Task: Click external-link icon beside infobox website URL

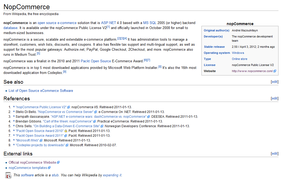Action: pyautogui.click(x=275, y=71)
